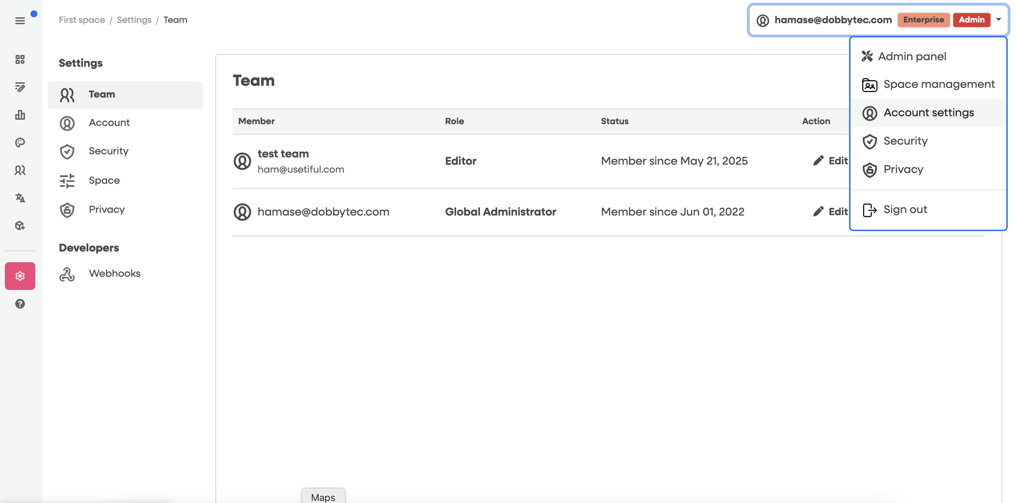Select Admin panel from the user menu
Viewport: 1016px width, 503px height.
pos(911,56)
